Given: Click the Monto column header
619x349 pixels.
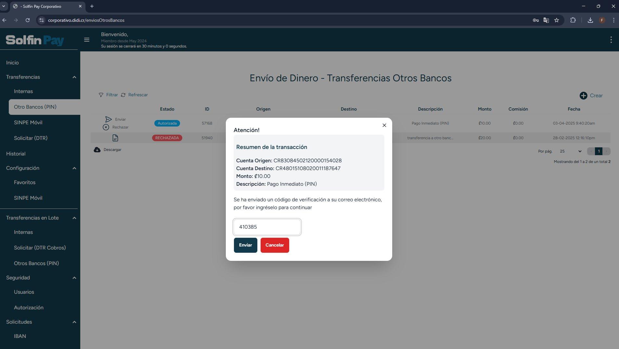Looking at the screenshot, I should tap(484, 109).
